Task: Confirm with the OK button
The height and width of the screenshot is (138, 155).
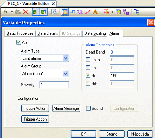Action: (84, 134)
